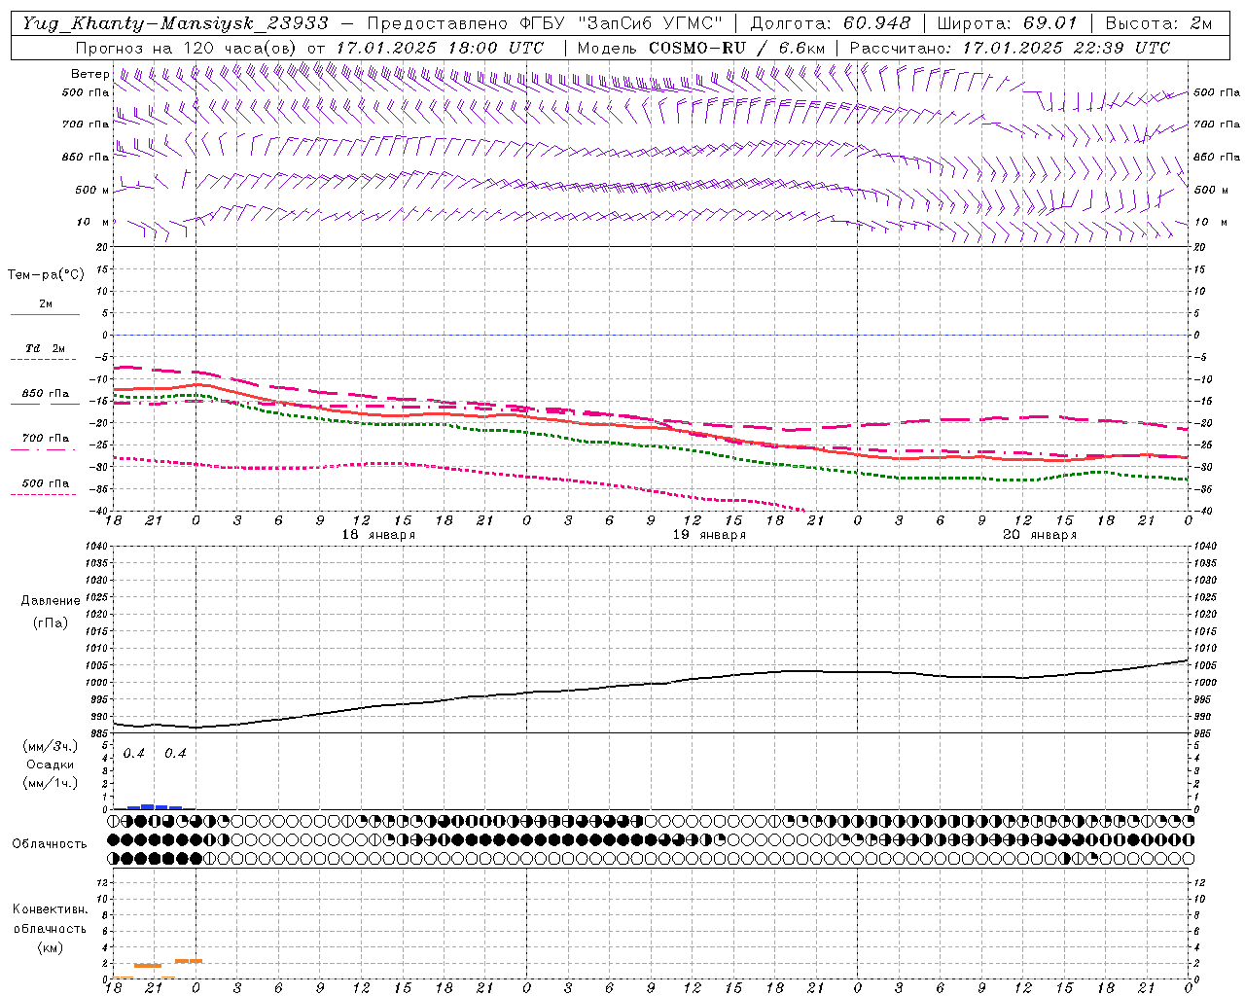Select the 20 января date label
The height and width of the screenshot is (996, 1245).
point(1040,535)
